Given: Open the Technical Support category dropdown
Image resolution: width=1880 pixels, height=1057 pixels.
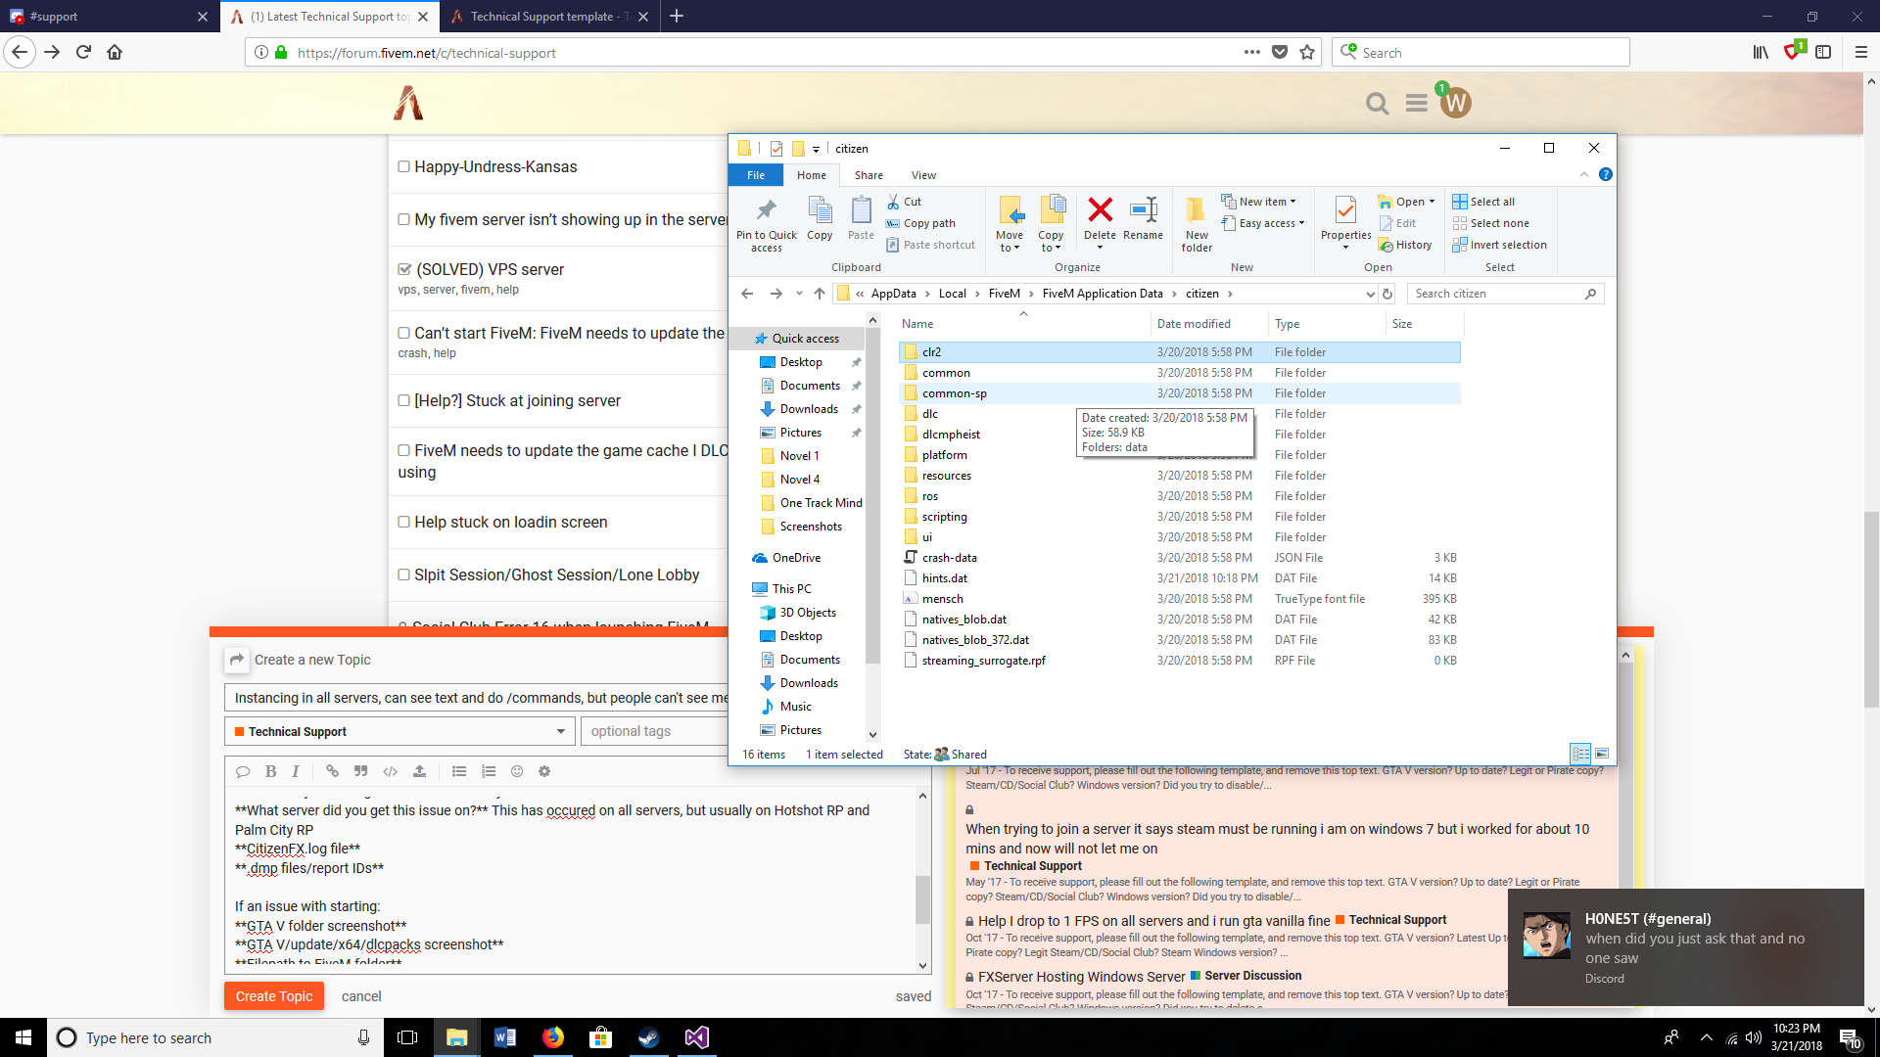Looking at the screenshot, I should point(399,731).
